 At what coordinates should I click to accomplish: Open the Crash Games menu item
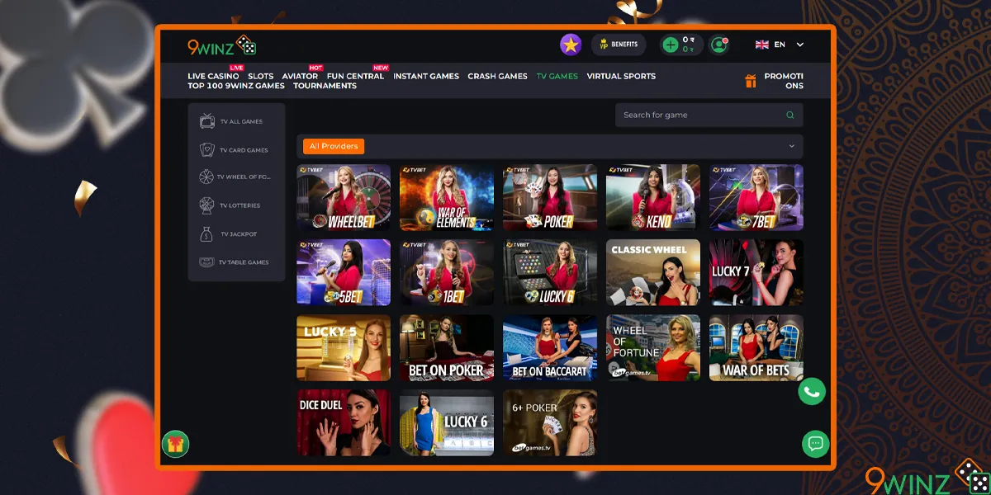[497, 76]
